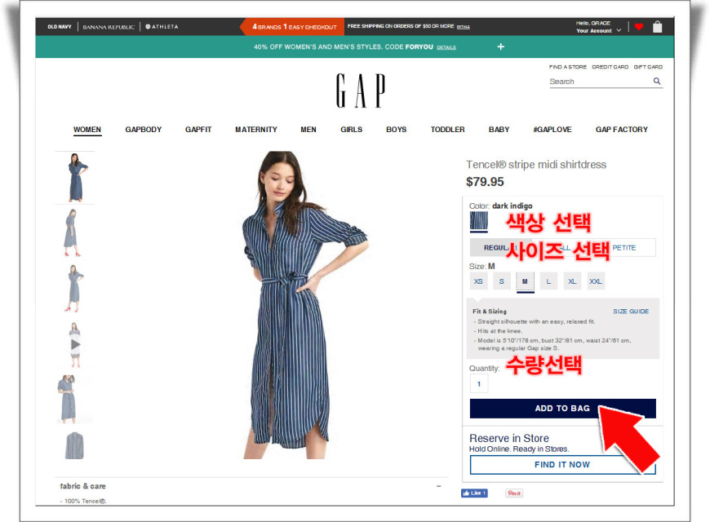This screenshot has height=522, width=710.
Task: Click the red heart favorites icon
Action: click(x=639, y=27)
